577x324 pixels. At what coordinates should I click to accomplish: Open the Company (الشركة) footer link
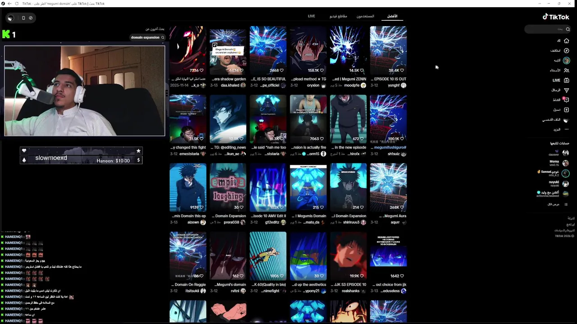coord(571,218)
